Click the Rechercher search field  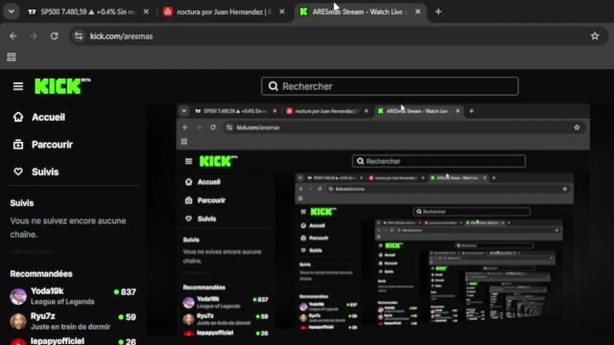pos(390,86)
